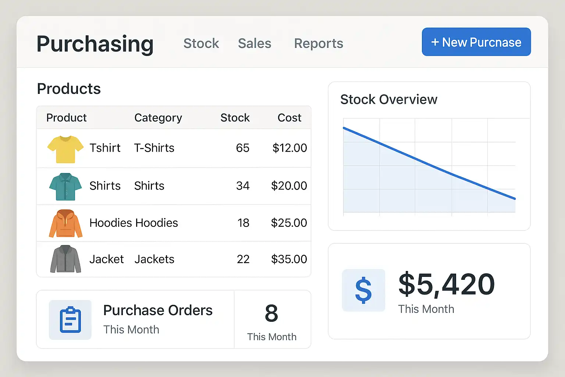This screenshot has width=565, height=377.
Task: Open the Purchase Orders clipboard icon
Action: [70, 320]
